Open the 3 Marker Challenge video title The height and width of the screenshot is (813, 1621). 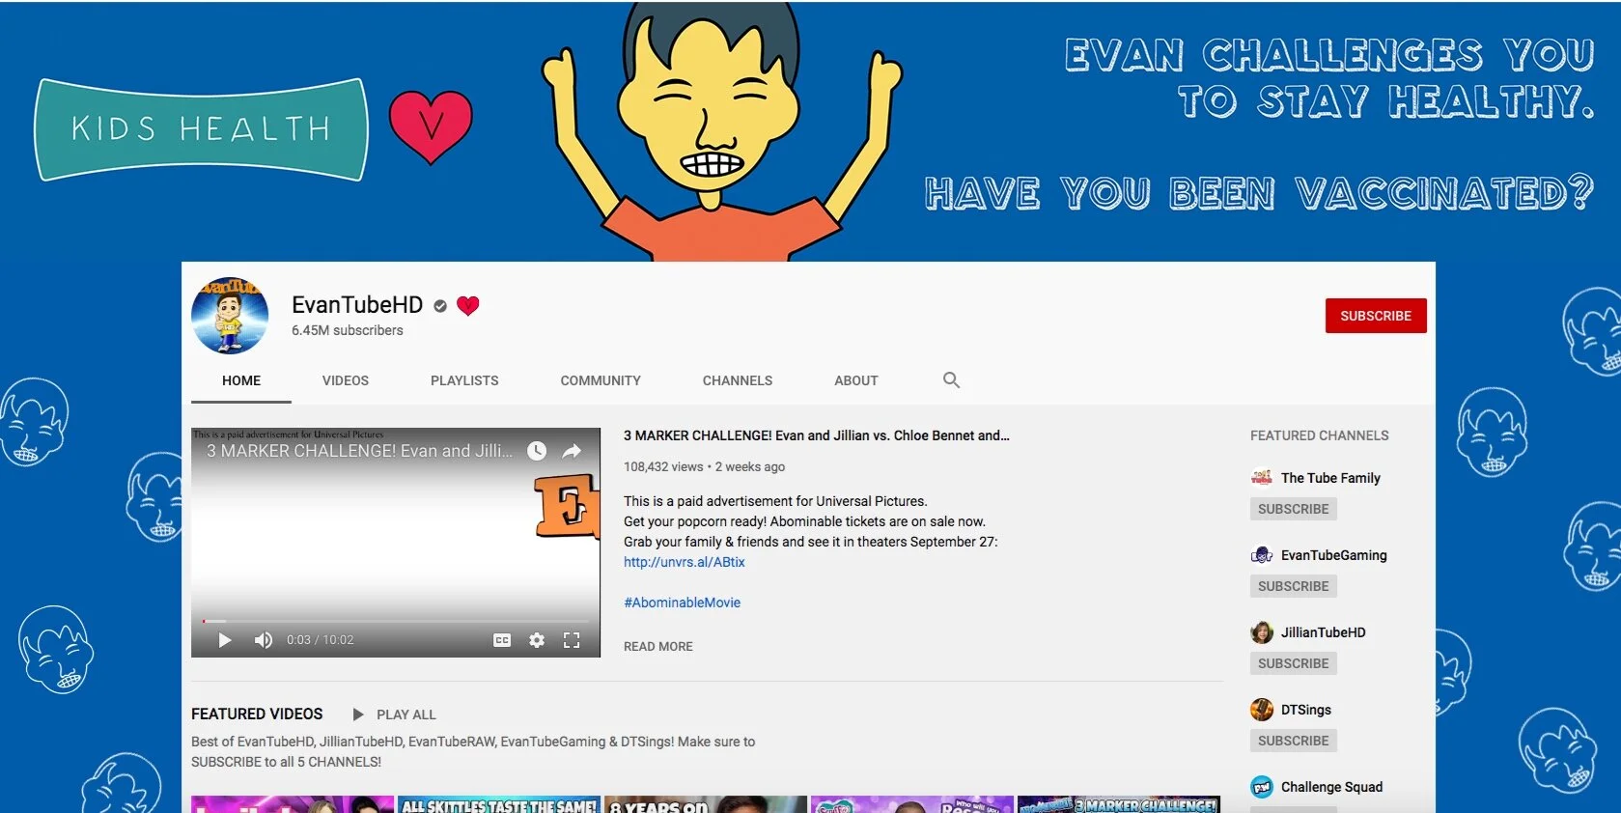(x=817, y=435)
